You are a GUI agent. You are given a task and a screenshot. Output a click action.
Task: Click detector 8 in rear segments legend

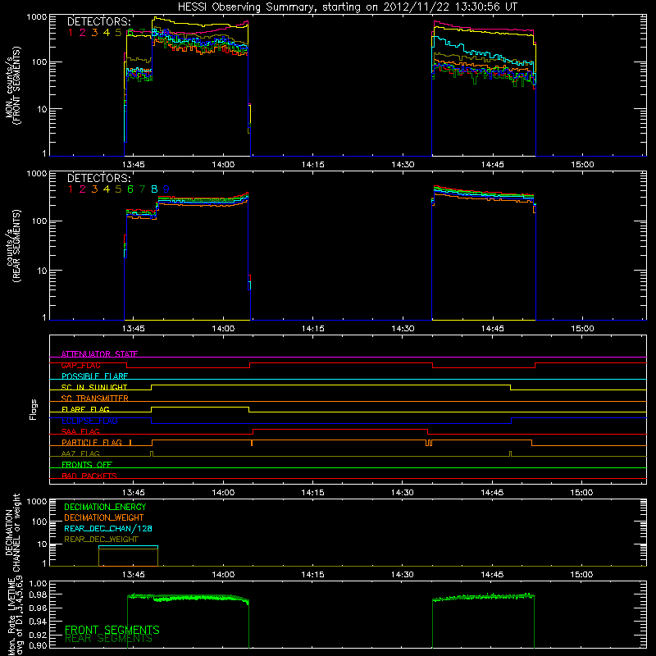154,189
